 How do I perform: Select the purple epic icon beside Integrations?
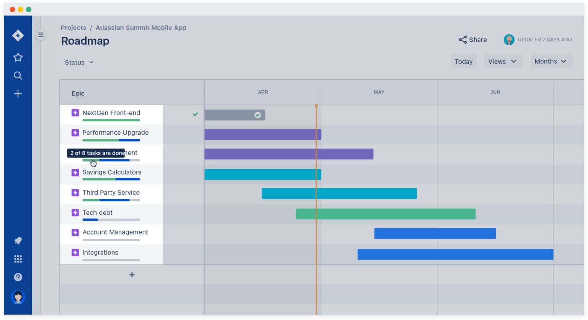tap(75, 252)
